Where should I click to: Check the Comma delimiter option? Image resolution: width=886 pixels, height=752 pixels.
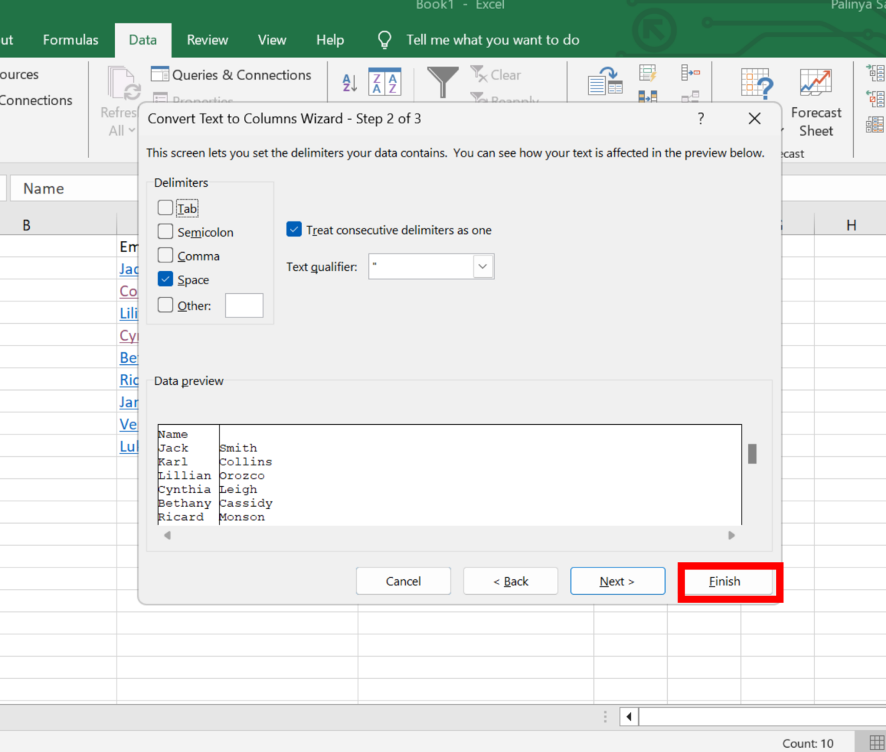pos(165,255)
